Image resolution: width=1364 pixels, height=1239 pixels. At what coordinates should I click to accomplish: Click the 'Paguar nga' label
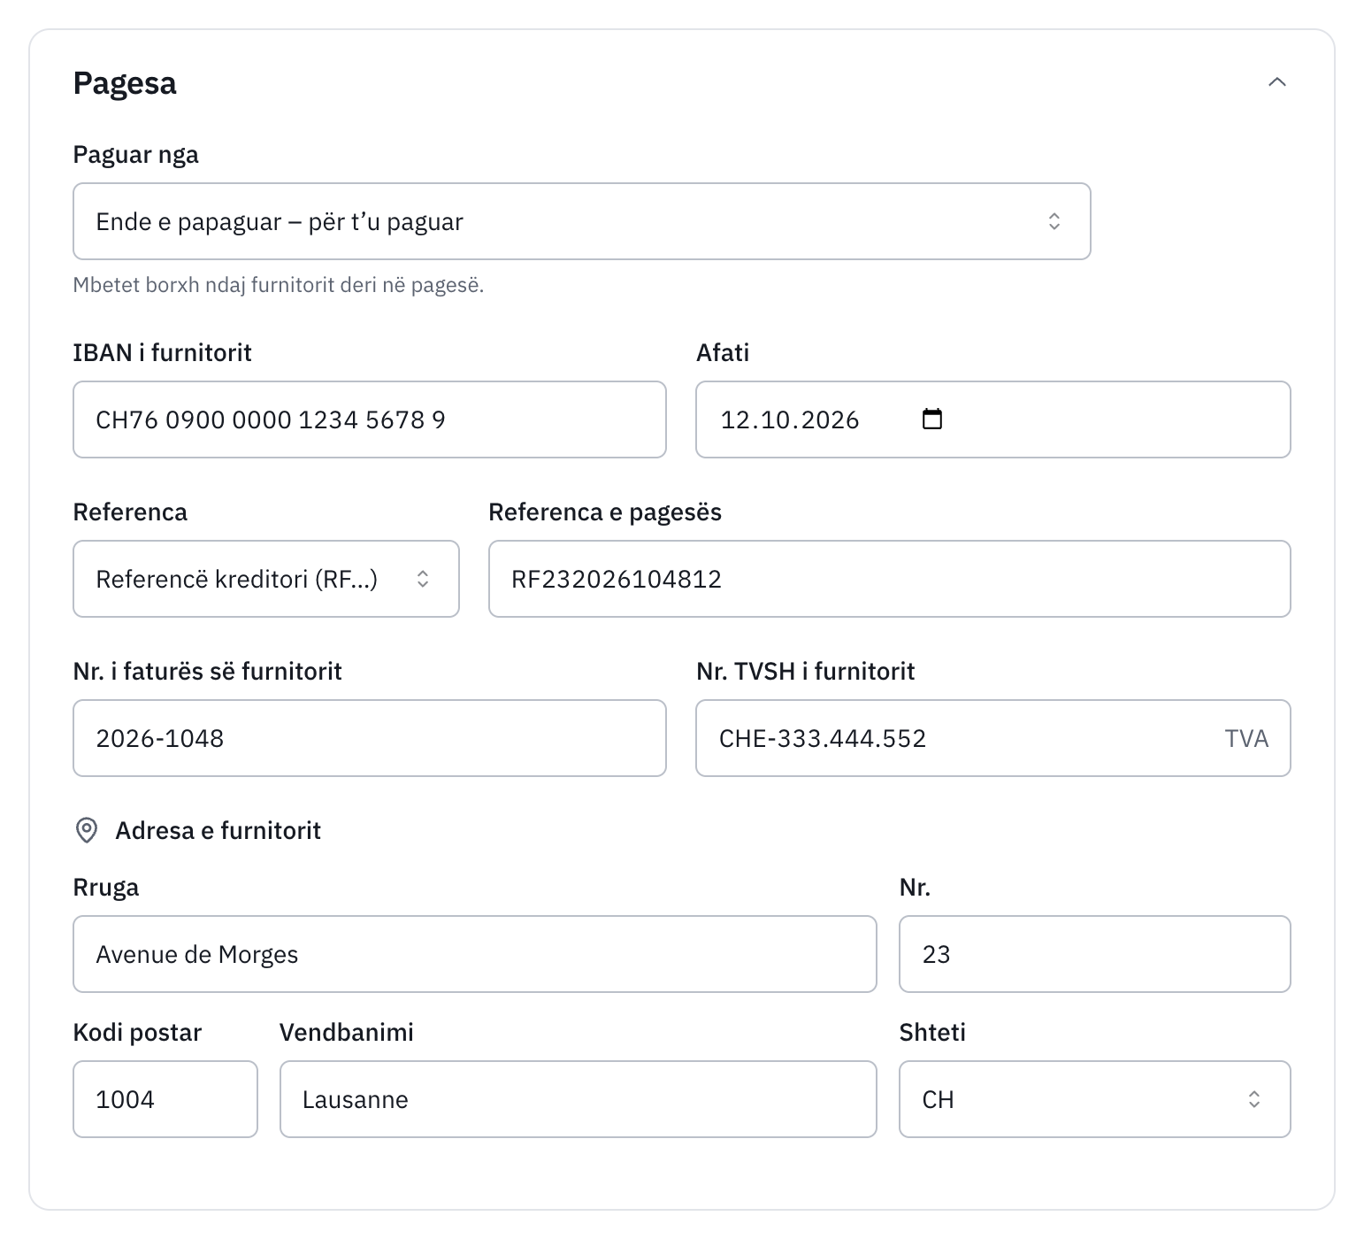point(135,155)
